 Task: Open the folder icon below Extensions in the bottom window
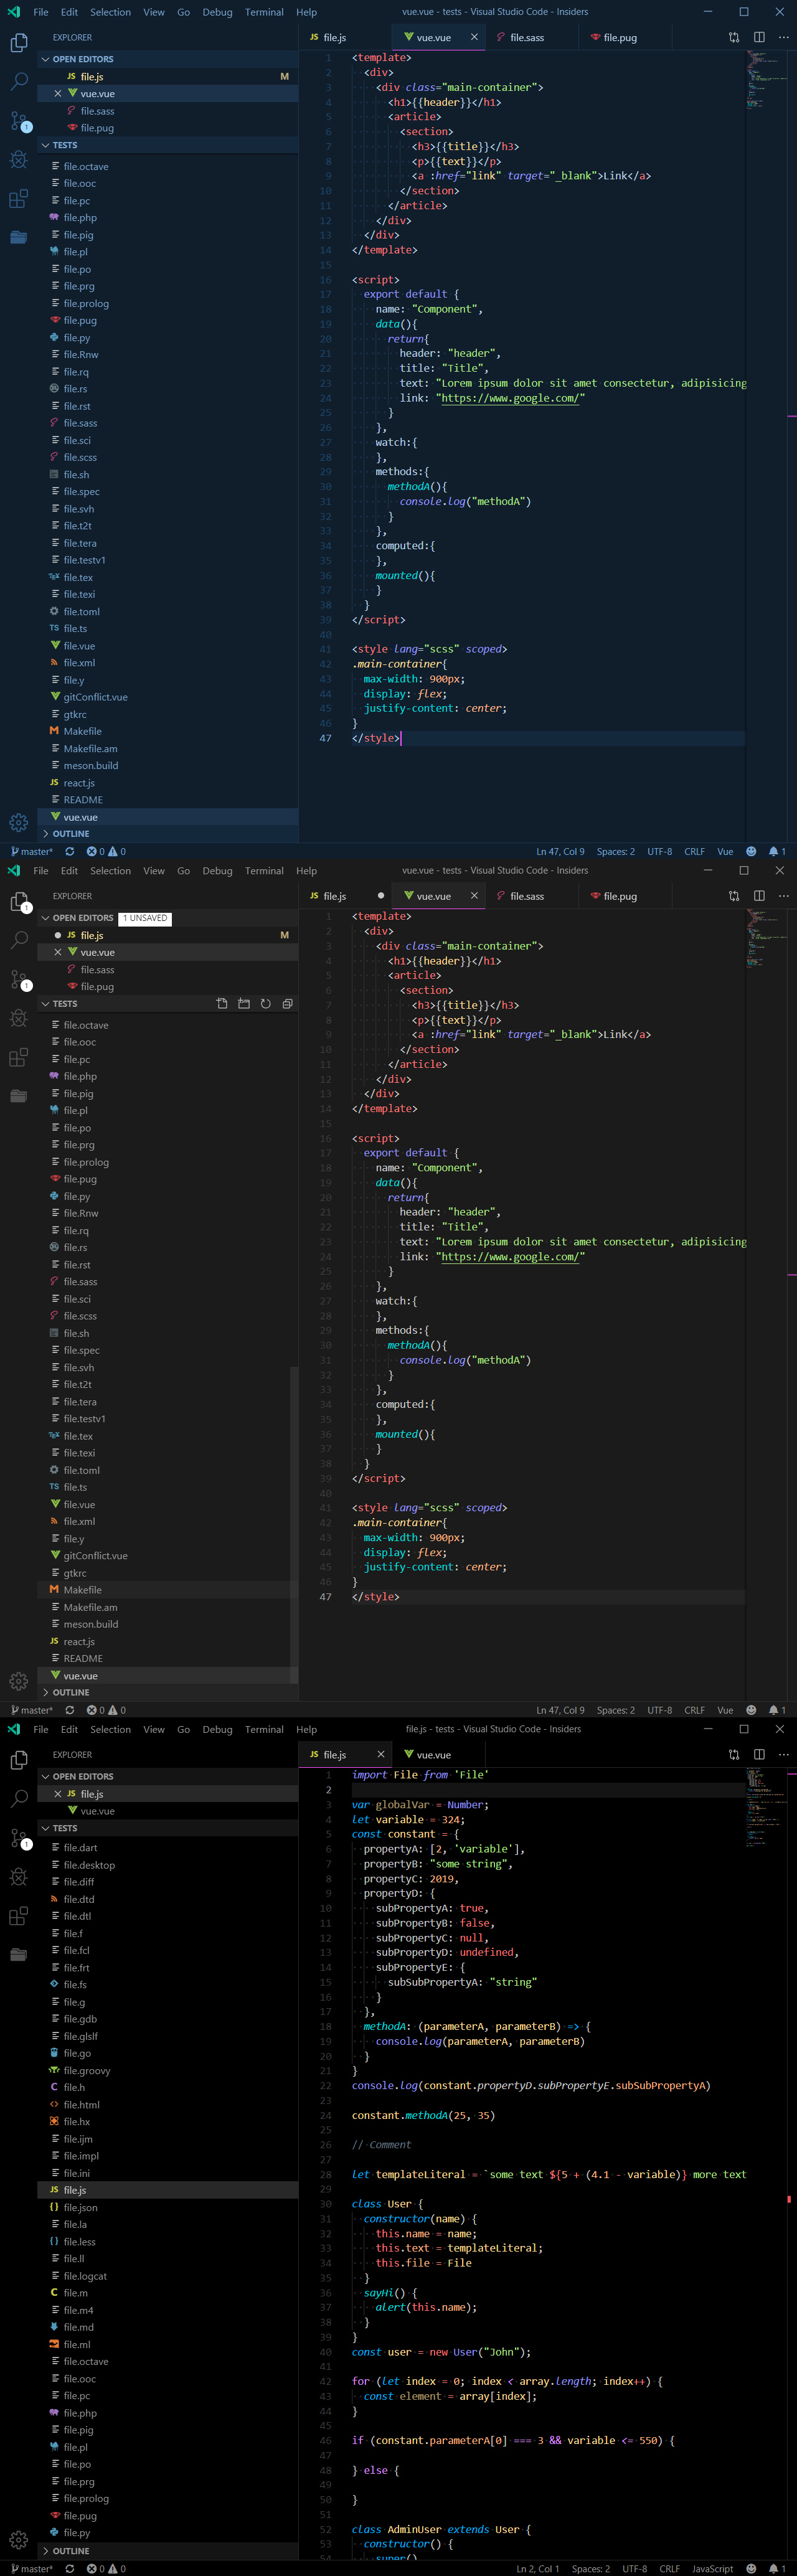(18, 1954)
